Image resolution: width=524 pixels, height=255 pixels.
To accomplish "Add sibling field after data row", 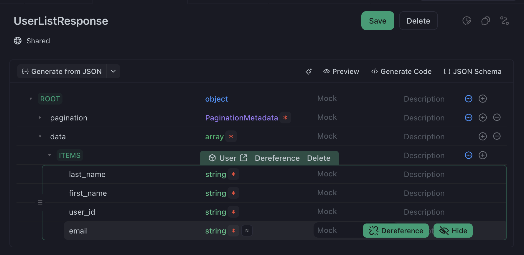I will coord(482,136).
